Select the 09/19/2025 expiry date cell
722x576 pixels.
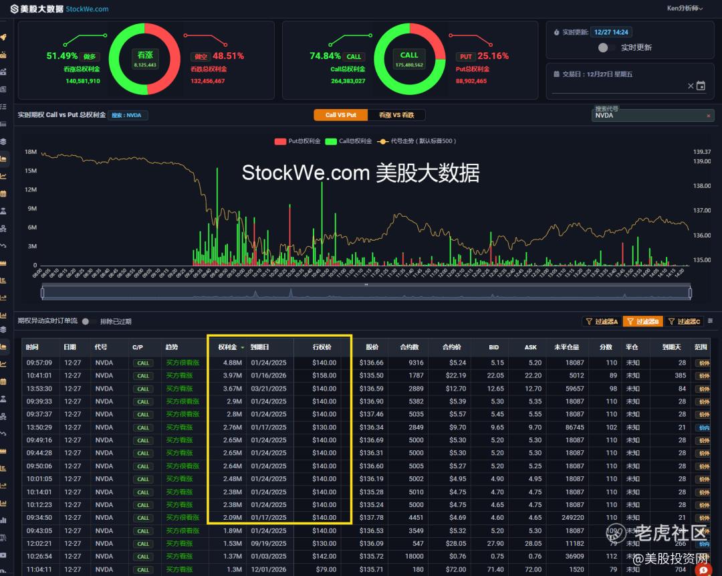[269, 544]
